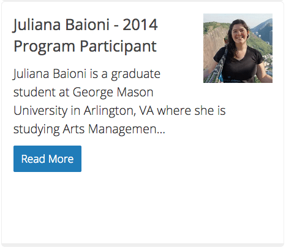Click the "Program Participant" heading line
The image size is (286, 250).
(x=85, y=47)
